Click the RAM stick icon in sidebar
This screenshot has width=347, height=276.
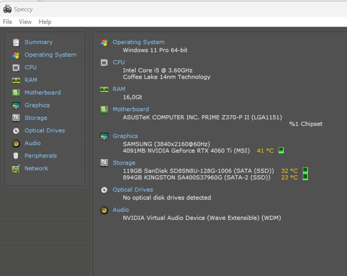[16, 80]
